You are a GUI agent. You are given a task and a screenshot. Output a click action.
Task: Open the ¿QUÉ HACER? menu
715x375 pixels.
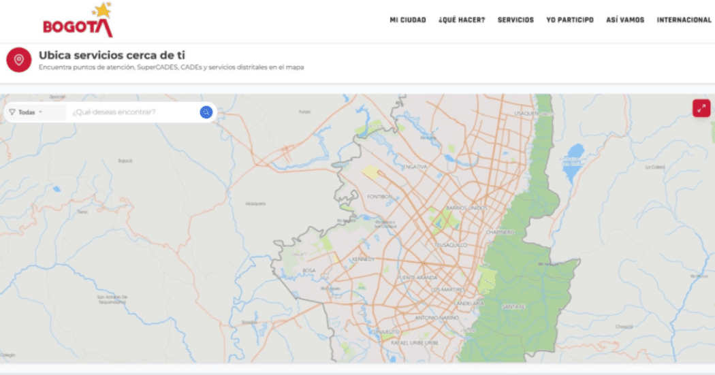point(462,20)
